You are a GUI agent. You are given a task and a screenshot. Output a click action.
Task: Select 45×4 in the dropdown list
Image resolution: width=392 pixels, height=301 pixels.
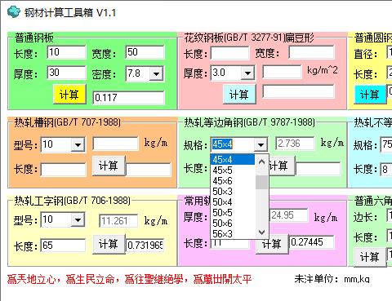233,159
